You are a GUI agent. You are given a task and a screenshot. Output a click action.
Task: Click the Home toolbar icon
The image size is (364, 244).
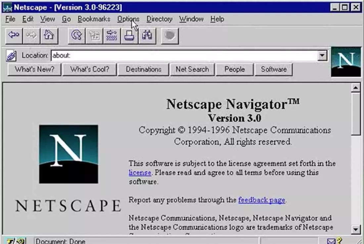(49, 35)
